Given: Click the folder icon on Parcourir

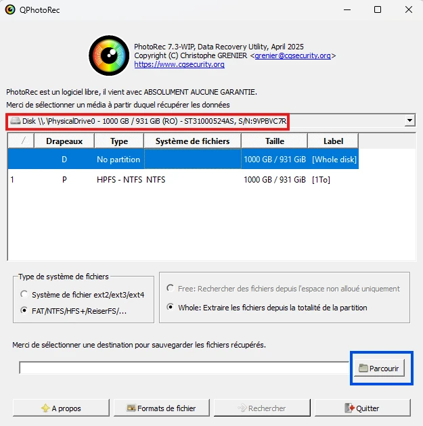Looking at the screenshot, I should pos(363,368).
